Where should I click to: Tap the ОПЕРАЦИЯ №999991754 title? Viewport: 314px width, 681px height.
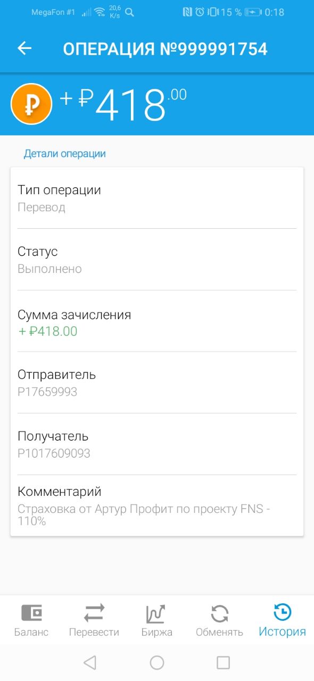click(165, 49)
